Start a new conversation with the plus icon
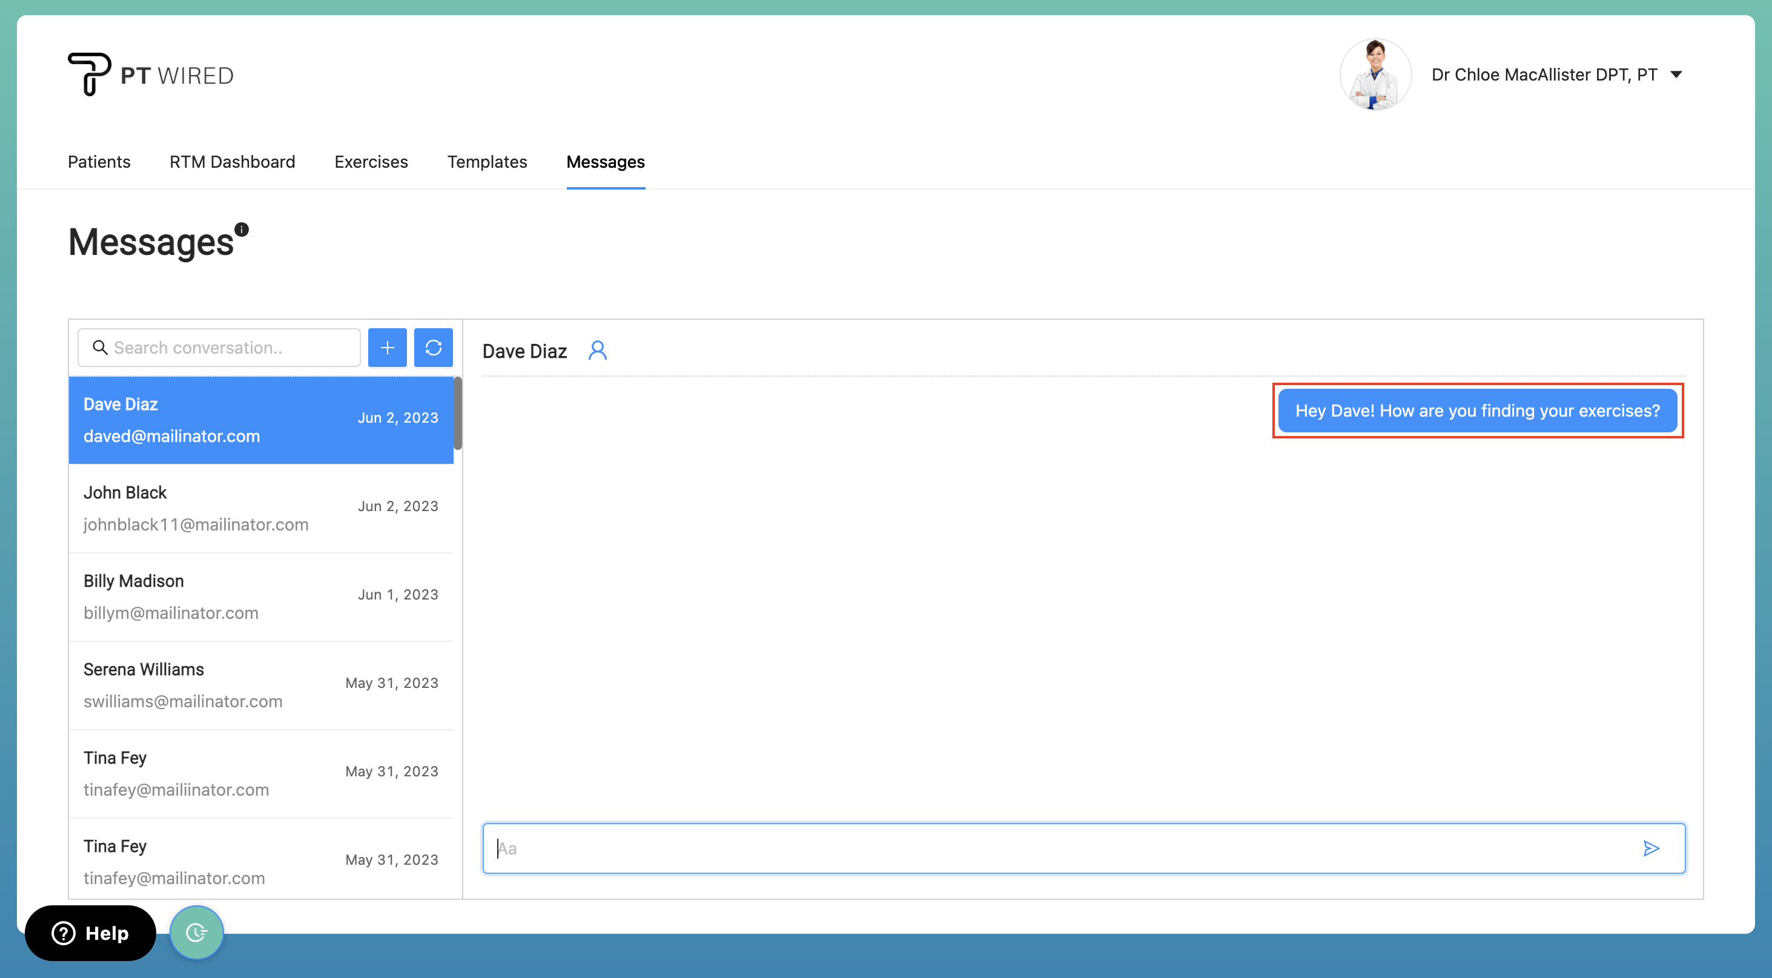1772x978 pixels. (387, 348)
